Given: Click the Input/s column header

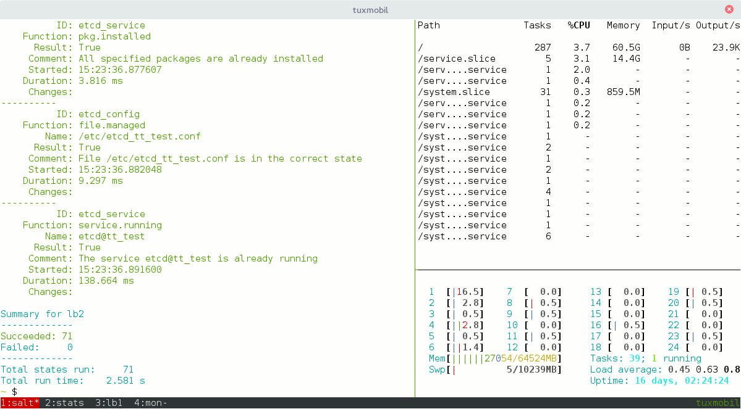Looking at the screenshot, I should coord(671,25).
